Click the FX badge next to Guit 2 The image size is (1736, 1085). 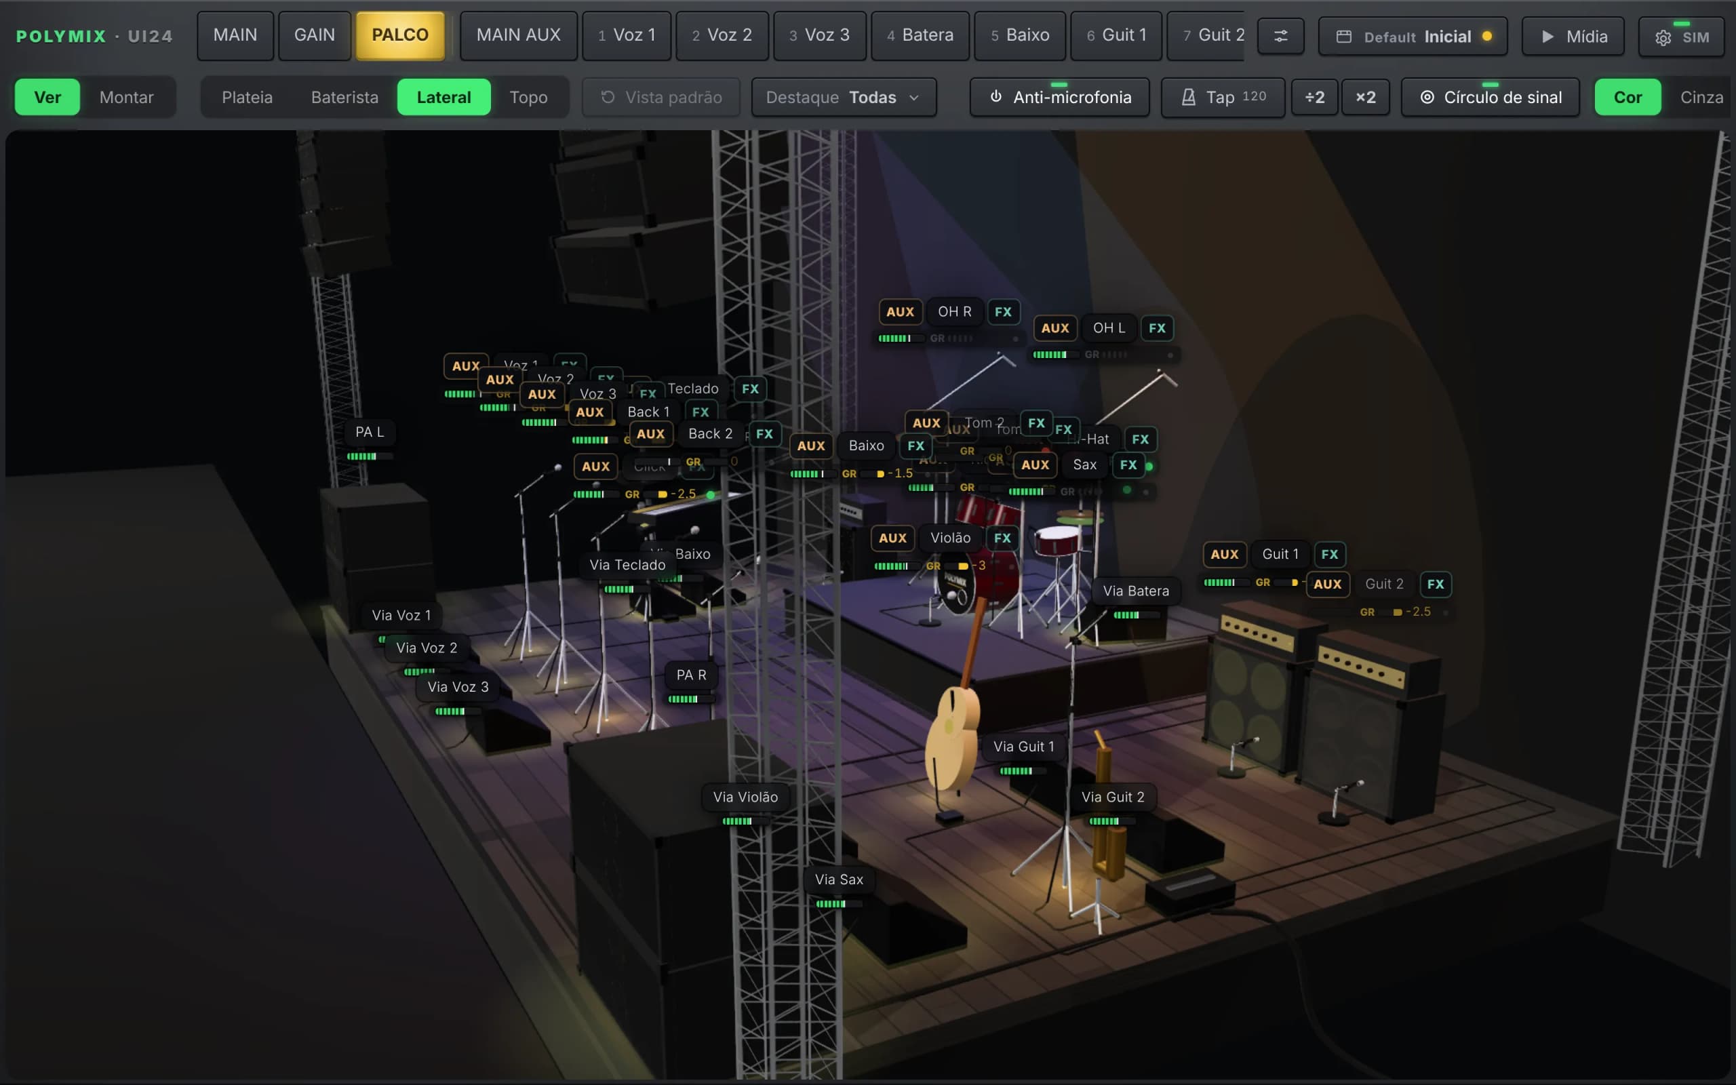[1436, 584]
